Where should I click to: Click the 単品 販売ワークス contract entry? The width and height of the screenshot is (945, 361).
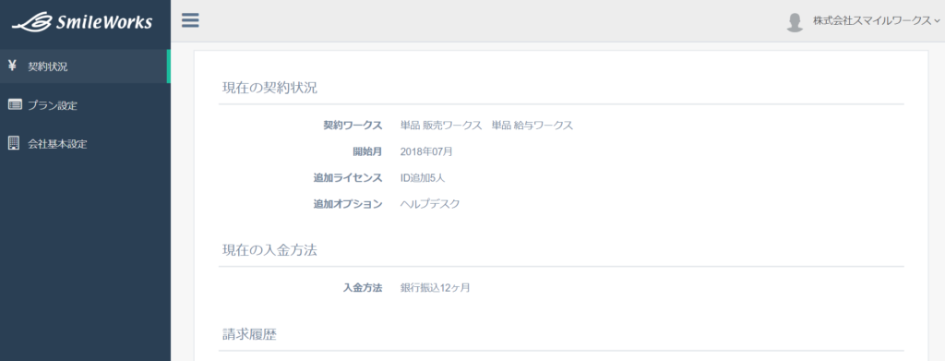(441, 126)
